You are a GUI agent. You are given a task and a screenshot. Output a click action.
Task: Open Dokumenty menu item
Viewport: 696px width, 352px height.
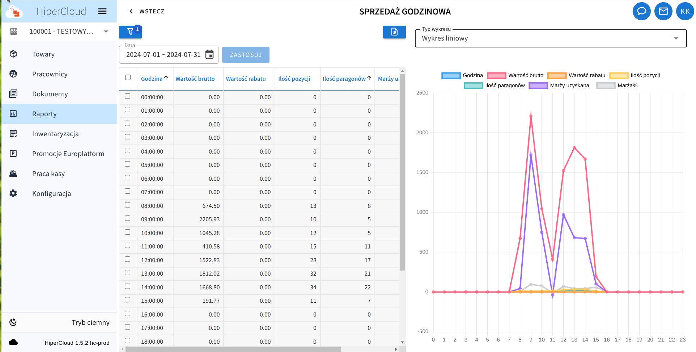(x=59, y=94)
